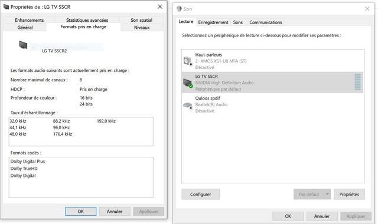Click the Propriétés window title icon
This screenshot has width=378, height=224.
point(6,7)
